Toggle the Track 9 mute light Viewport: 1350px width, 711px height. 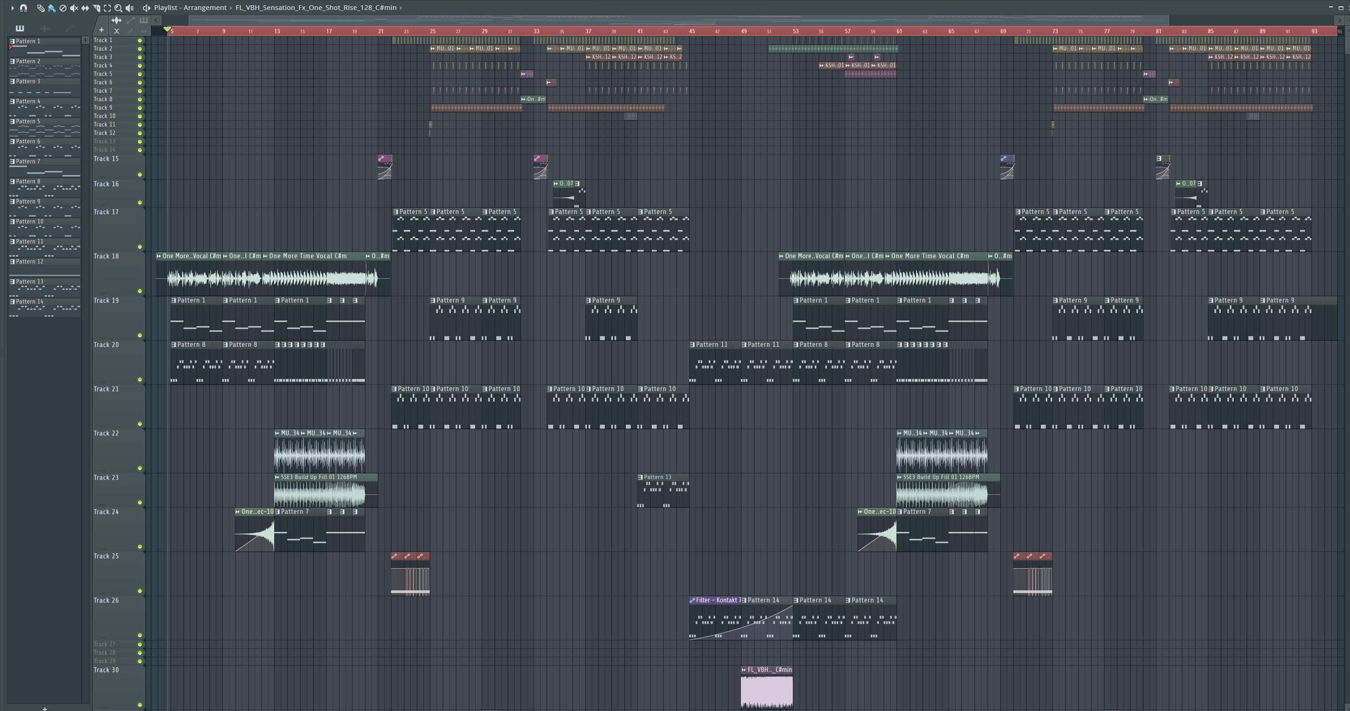(x=140, y=108)
